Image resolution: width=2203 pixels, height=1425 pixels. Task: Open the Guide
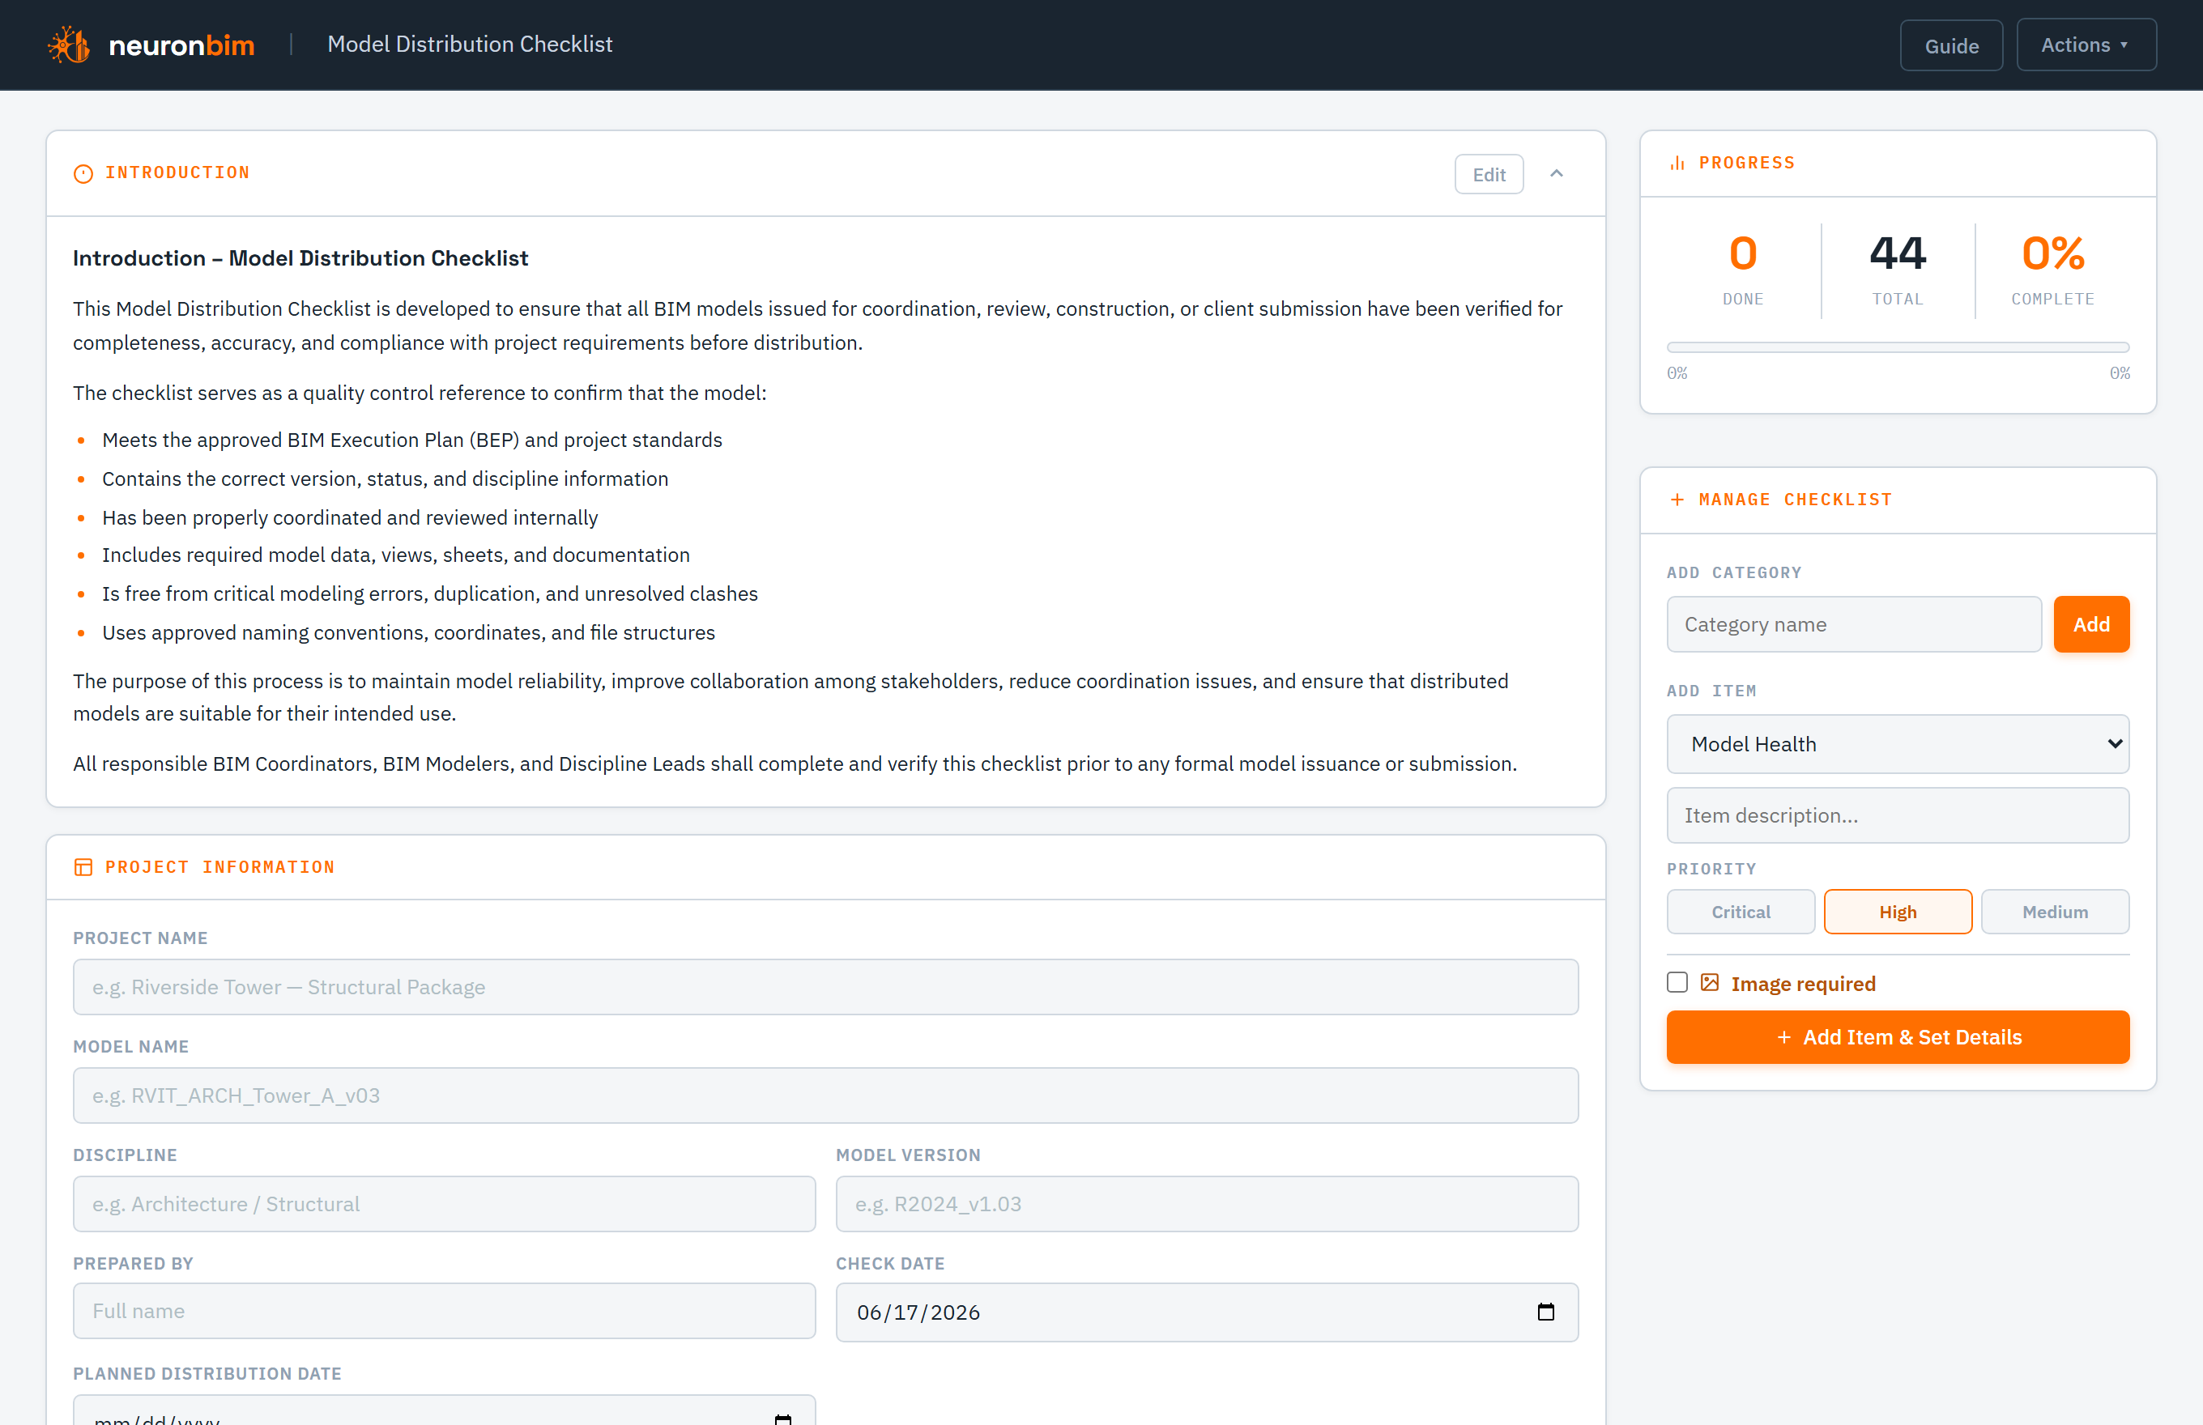(x=1951, y=45)
